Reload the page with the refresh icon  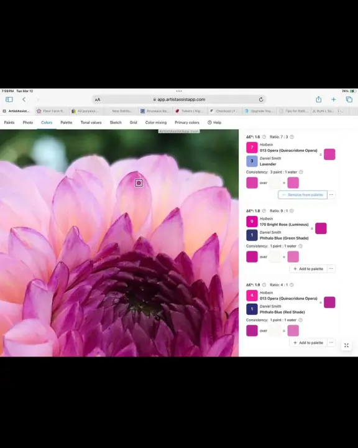tap(261, 100)
